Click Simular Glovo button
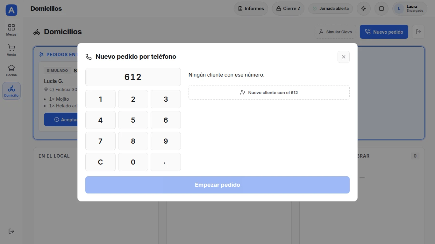This screenshot has width=435, height=244. (335, 32)
